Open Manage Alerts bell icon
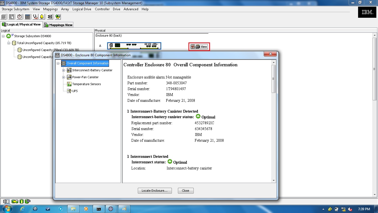Screen dimensions: 378x213 click(x=42, y=17)
